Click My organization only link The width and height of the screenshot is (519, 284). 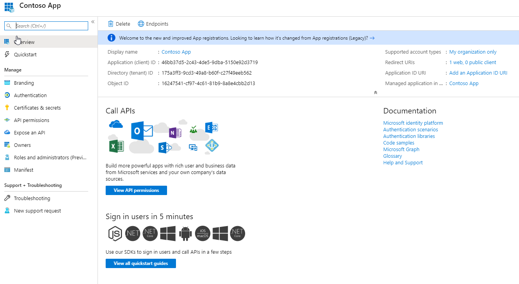[473, 52]
